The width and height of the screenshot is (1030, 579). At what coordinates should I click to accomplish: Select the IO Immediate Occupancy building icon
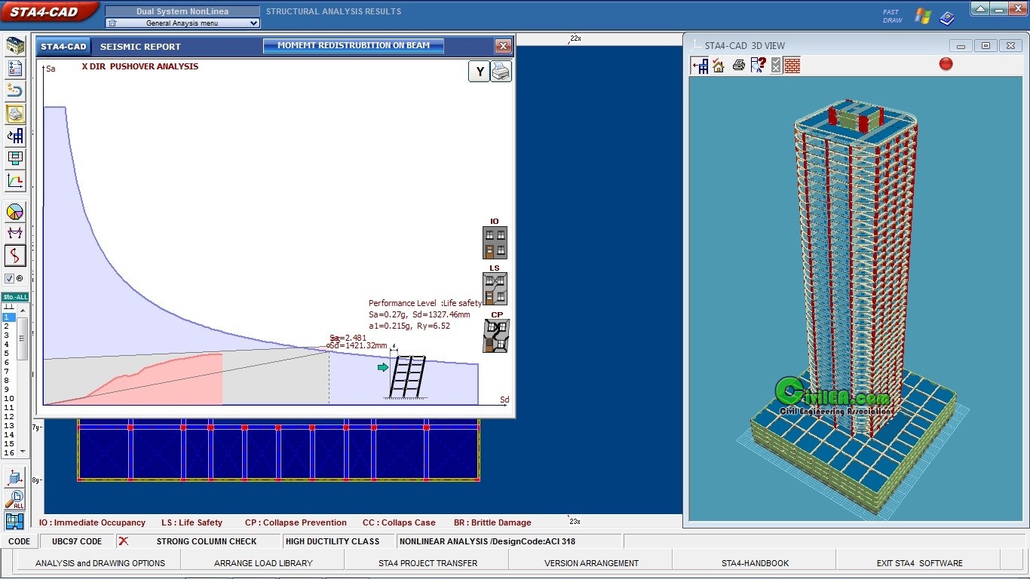pyautogui.click(x=495, y=243)
